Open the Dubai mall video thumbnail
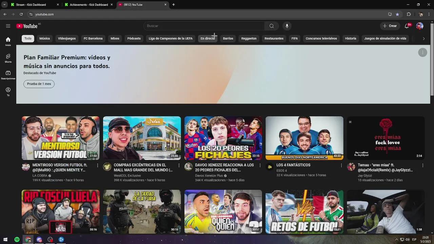The height and width of the screenshot is (244, 434). coord(142,138)
